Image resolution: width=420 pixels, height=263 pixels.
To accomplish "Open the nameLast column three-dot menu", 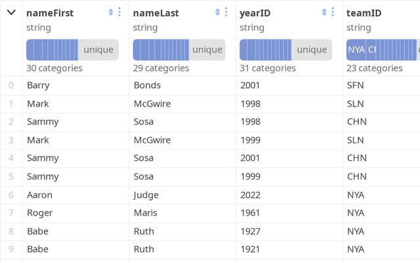I will pos(226,12).
